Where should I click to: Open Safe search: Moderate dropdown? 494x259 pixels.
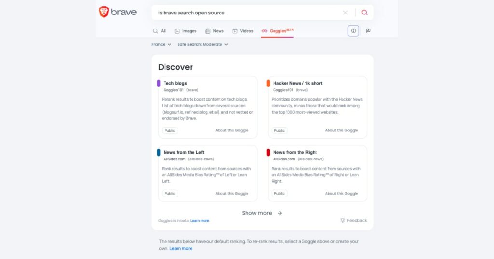click(202, 44)
